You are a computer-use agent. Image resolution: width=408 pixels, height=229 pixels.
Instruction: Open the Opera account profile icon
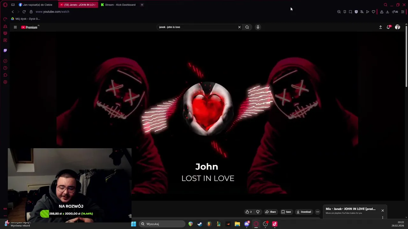382,12
